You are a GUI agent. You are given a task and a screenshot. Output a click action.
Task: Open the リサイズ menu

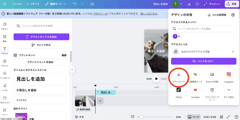[33, 4]
